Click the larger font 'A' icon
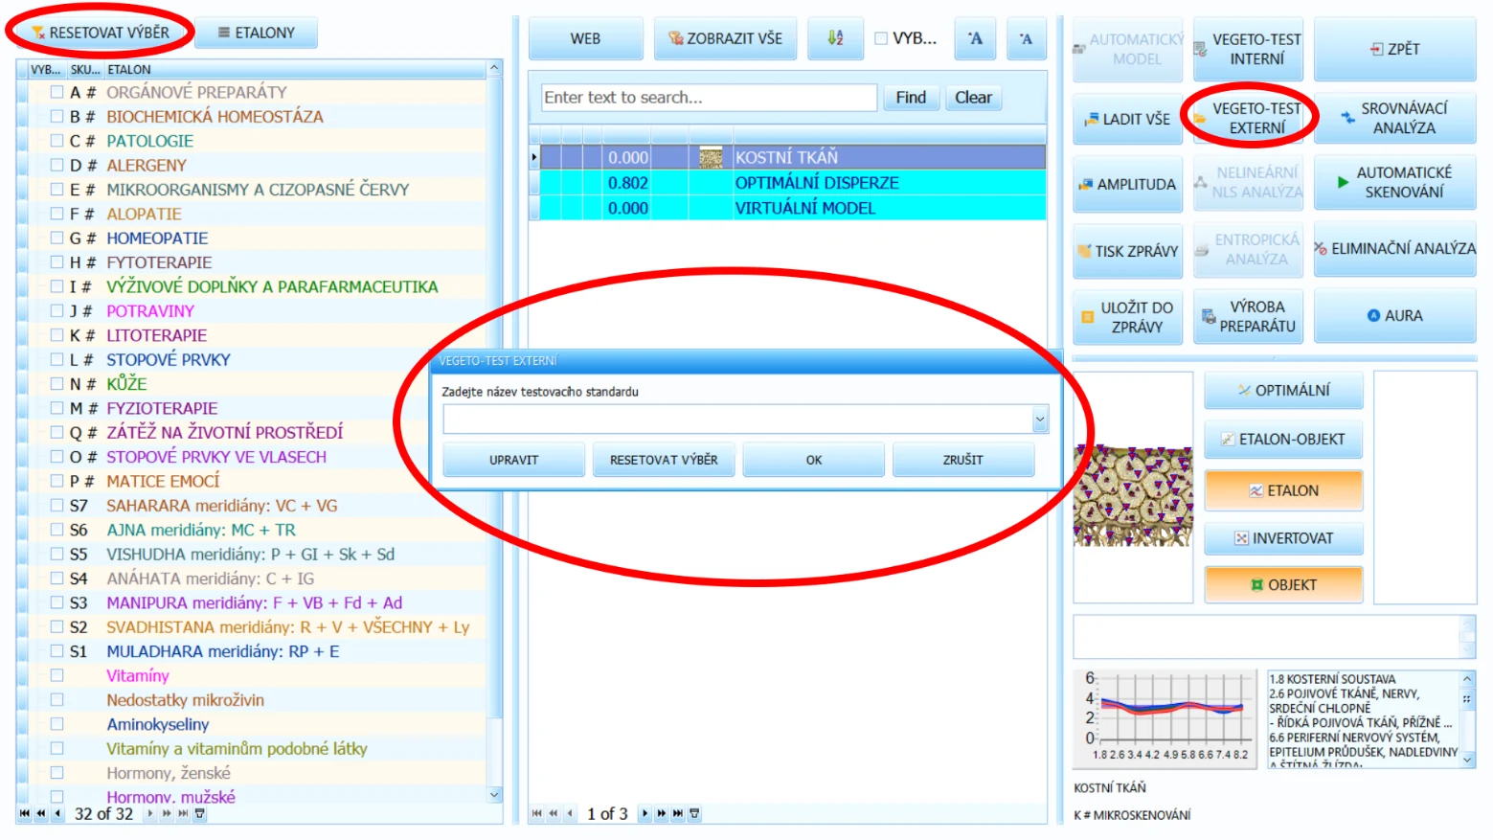The width and height of the screenshot is (1493, 840). click(x=975, y=38)
